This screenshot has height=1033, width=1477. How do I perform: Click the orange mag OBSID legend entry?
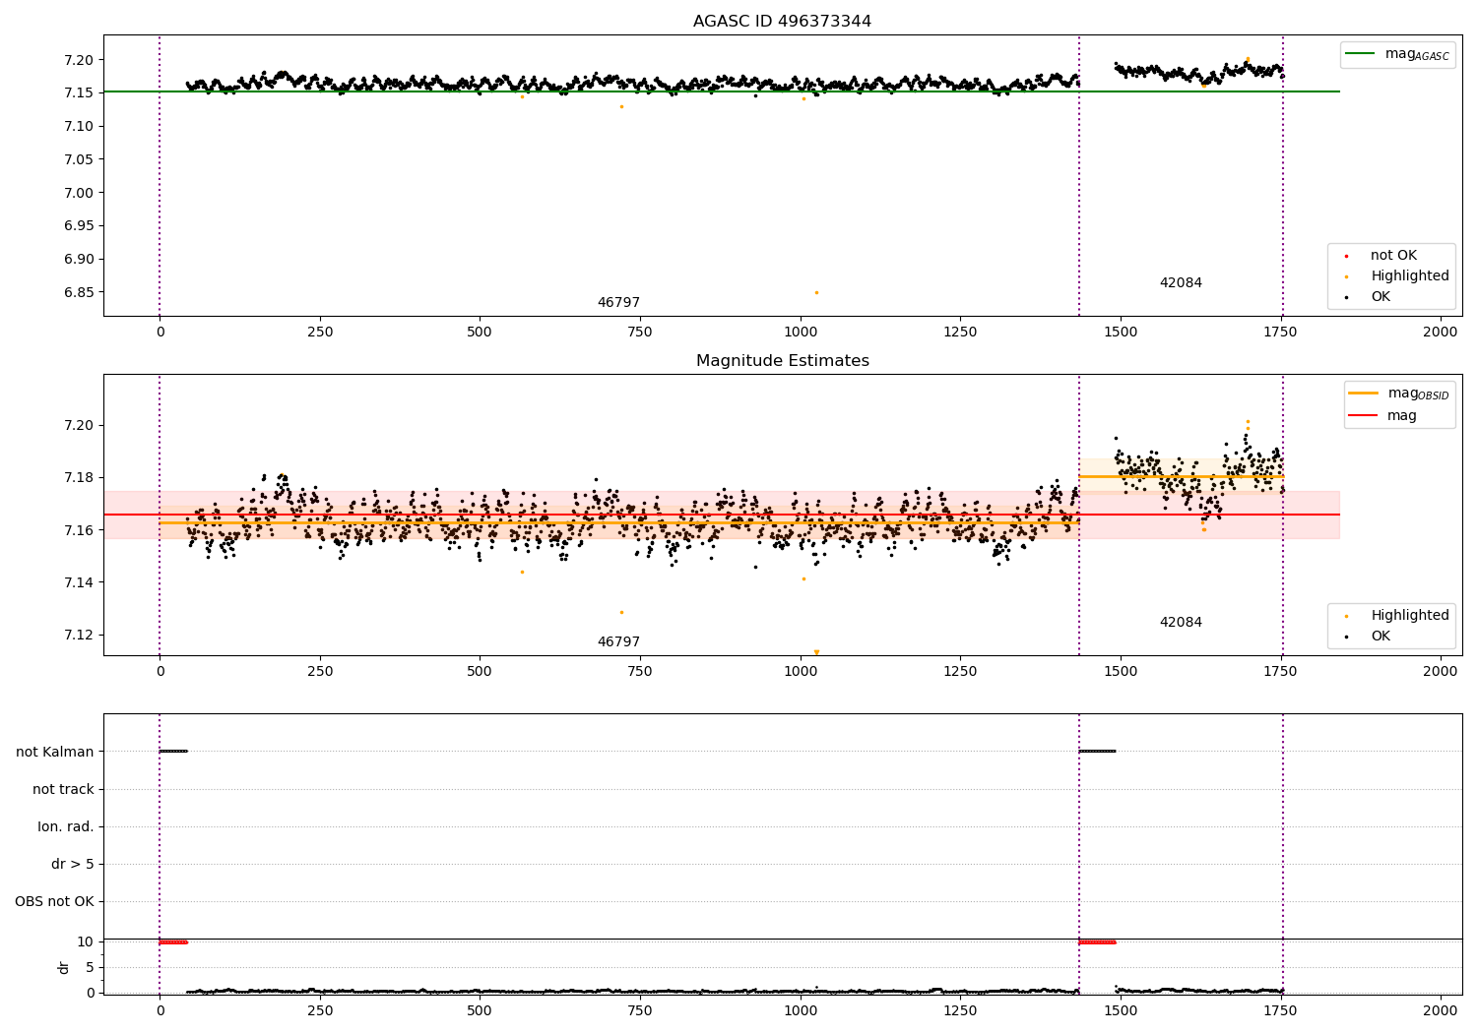(x=1399, y=394)
